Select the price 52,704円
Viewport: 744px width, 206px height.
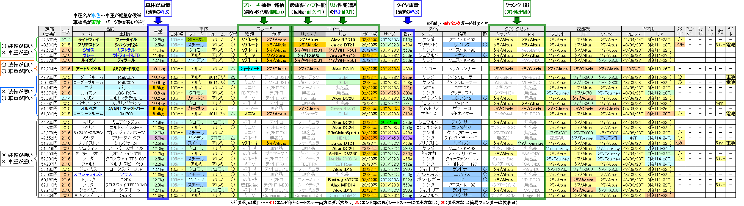(x=49, y=69)
